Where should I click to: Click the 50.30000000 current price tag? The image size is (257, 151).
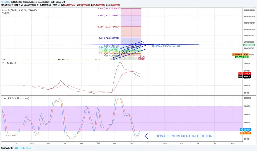click(249, 45)
